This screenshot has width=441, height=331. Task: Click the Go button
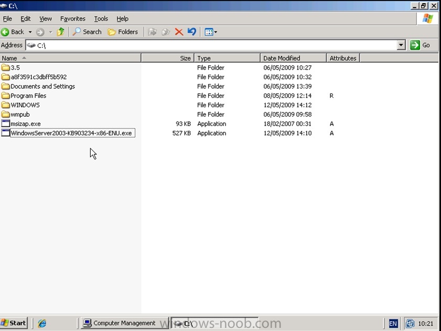click(420, 45)
